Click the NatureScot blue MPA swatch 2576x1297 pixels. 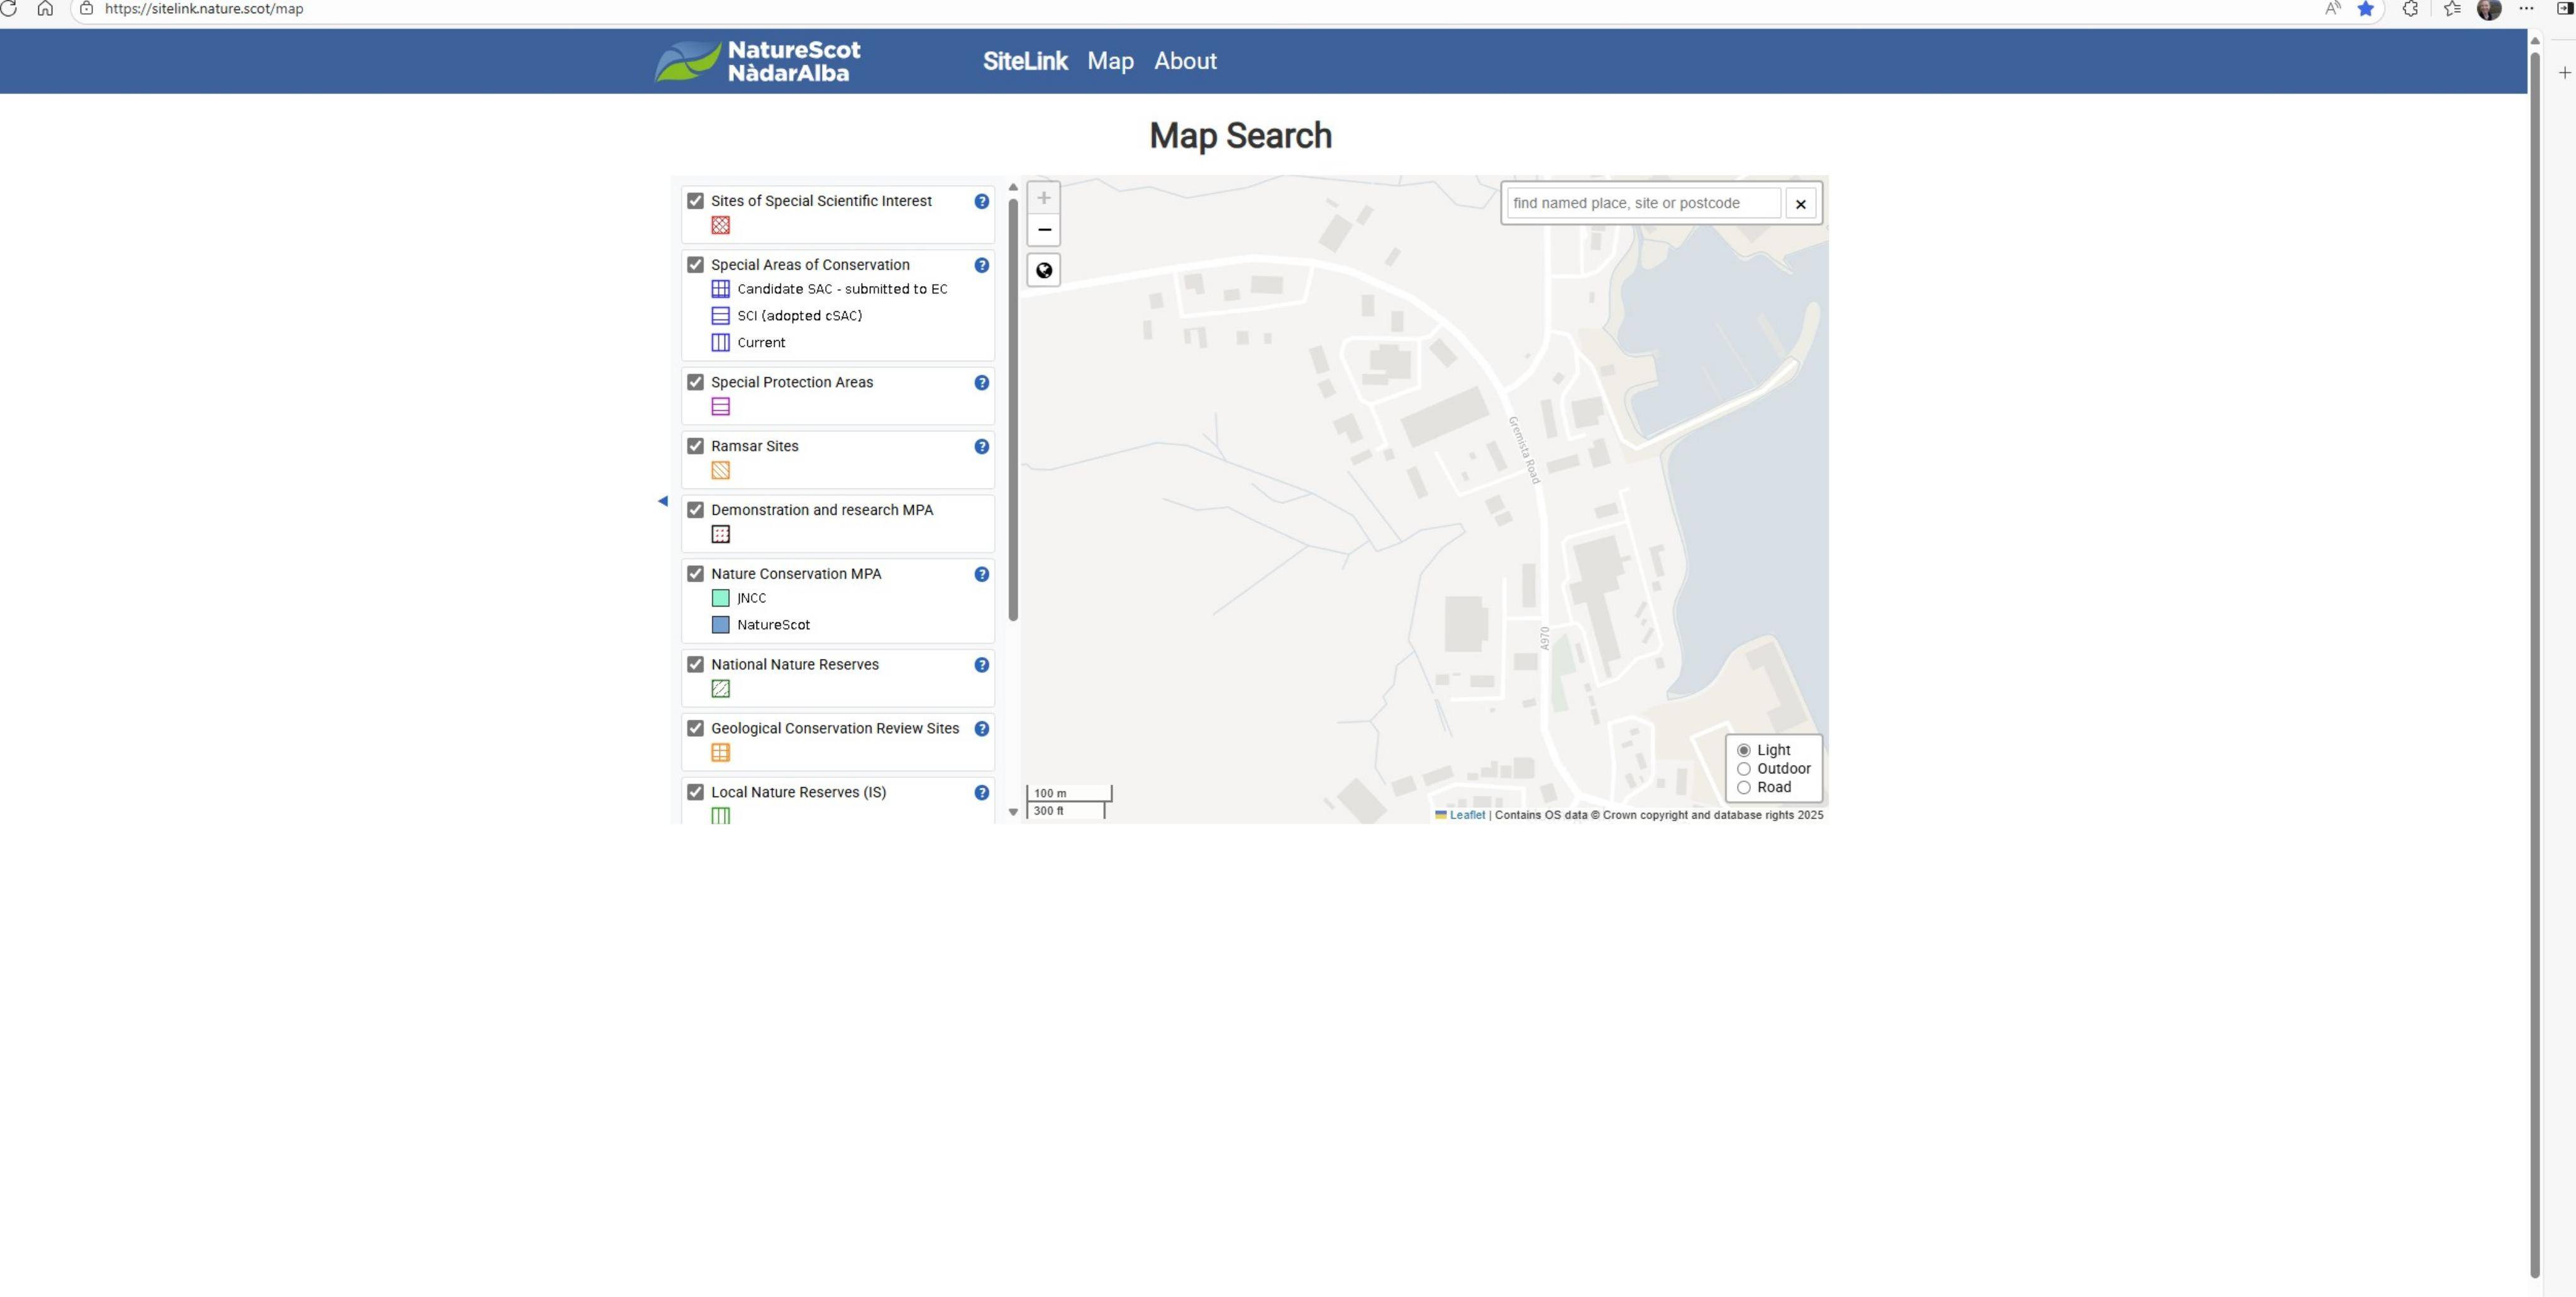720,625
